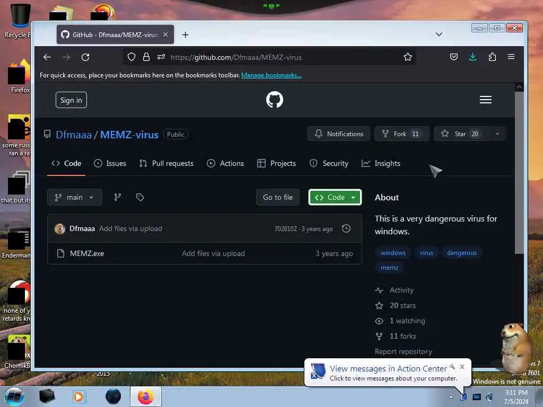Viewport: 543px width, 407px height.
Task: Click the Manage bookmarks link
Action: (x=271, y=75)
